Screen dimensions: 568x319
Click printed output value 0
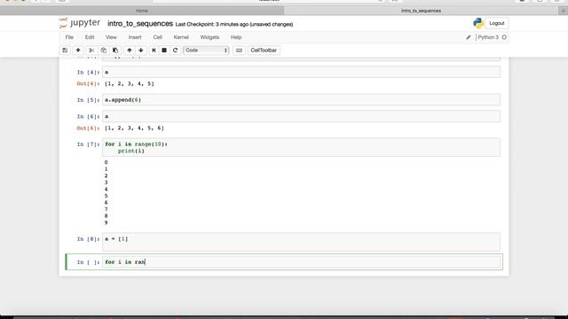coord(106,162)
